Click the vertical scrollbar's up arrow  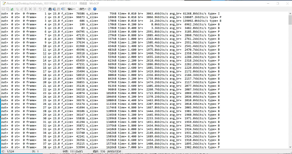[290, 14]
